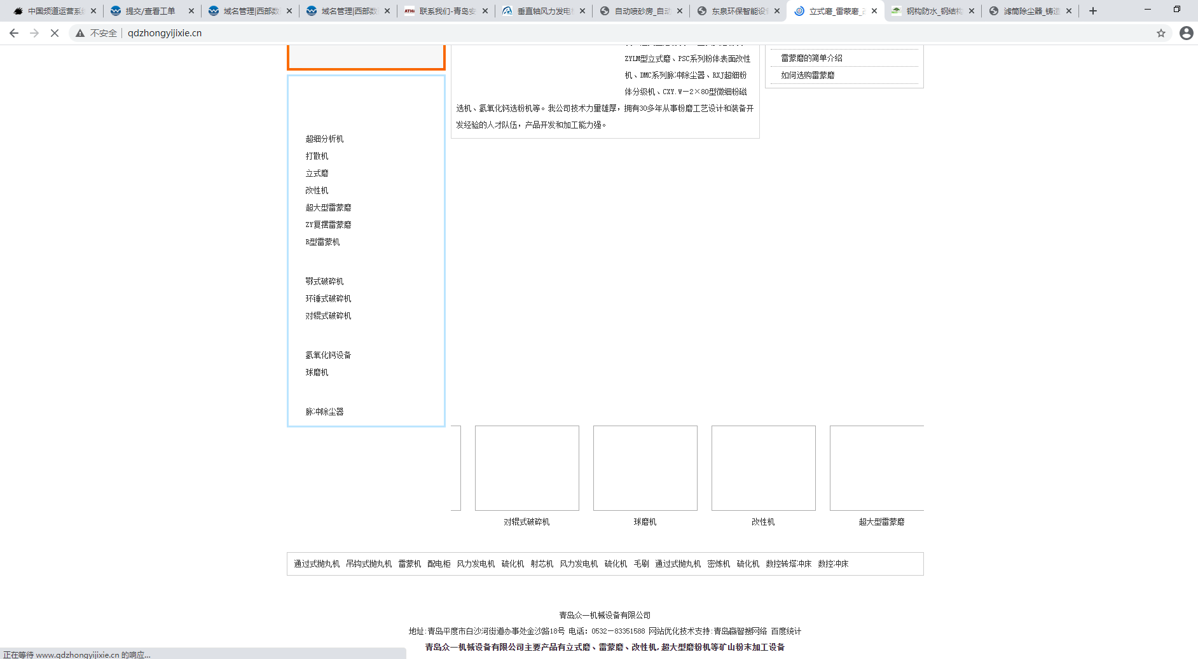Bookmark this page with the star icon
This screenshot has height=659, width=1198.
(x=1161, y=33)
